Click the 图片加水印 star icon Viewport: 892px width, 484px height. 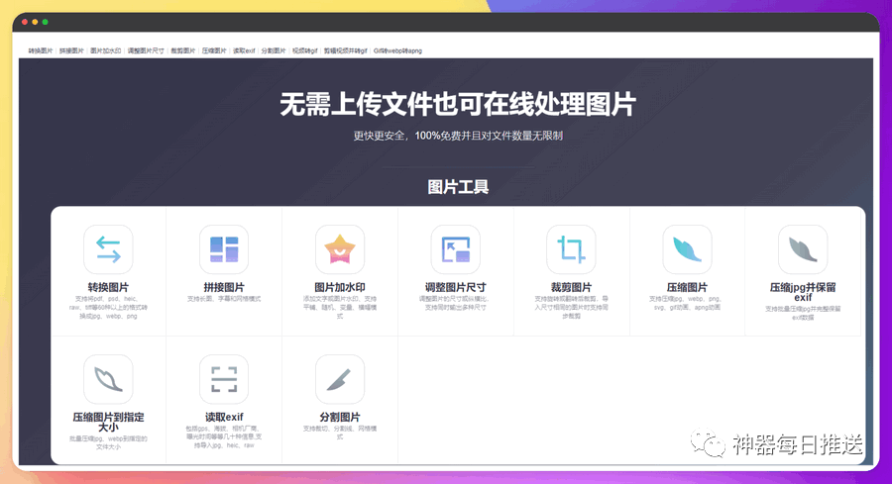[340, 249]
